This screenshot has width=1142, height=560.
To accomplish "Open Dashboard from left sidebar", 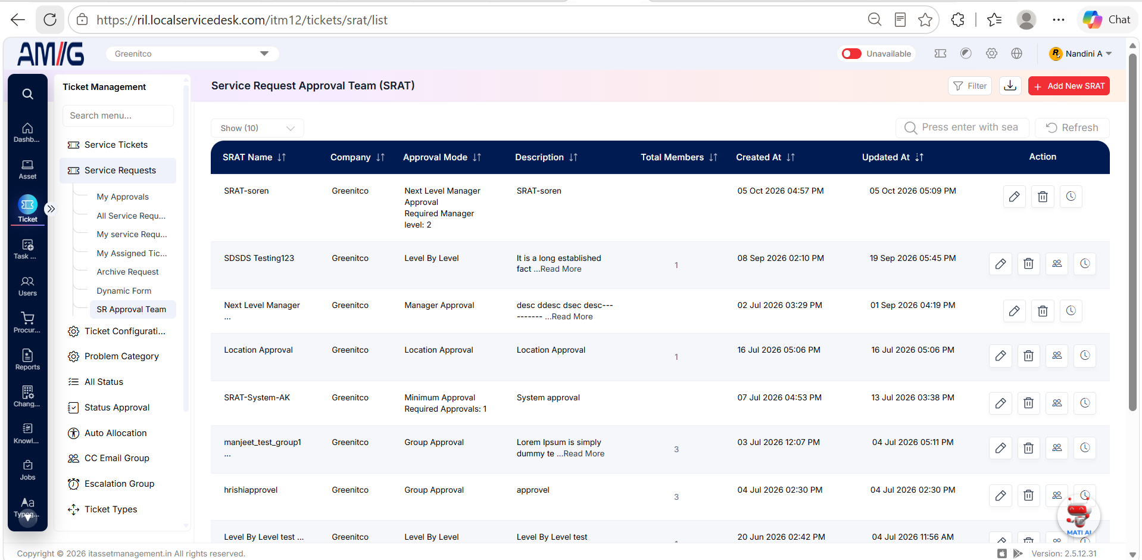I will 27,132.
